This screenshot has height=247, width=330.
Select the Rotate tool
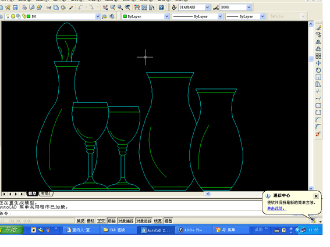(318, 70)
